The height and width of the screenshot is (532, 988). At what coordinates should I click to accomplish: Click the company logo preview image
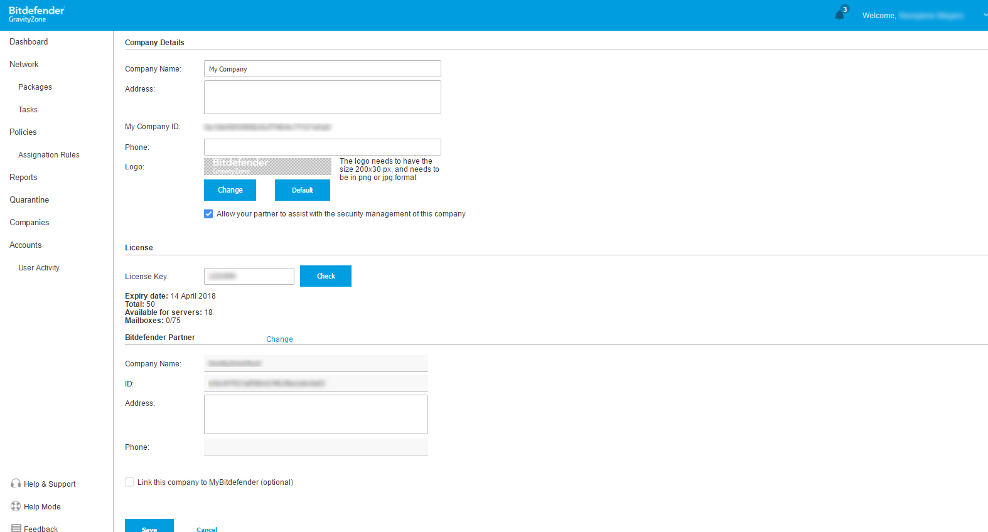(267, 166)
